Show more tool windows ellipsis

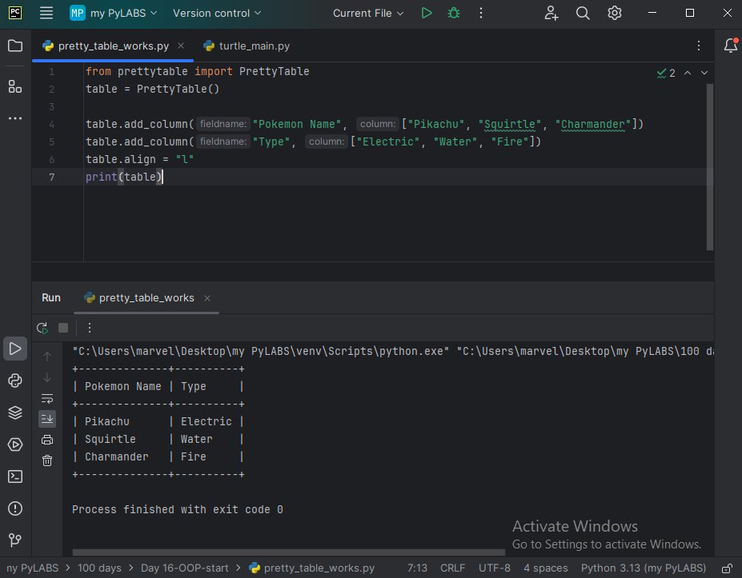(15, 118)
